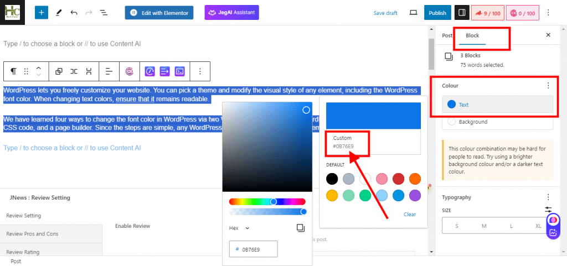Screen dimensions: 567x266
Task: Undo the last change
Action: pos(74,13)
